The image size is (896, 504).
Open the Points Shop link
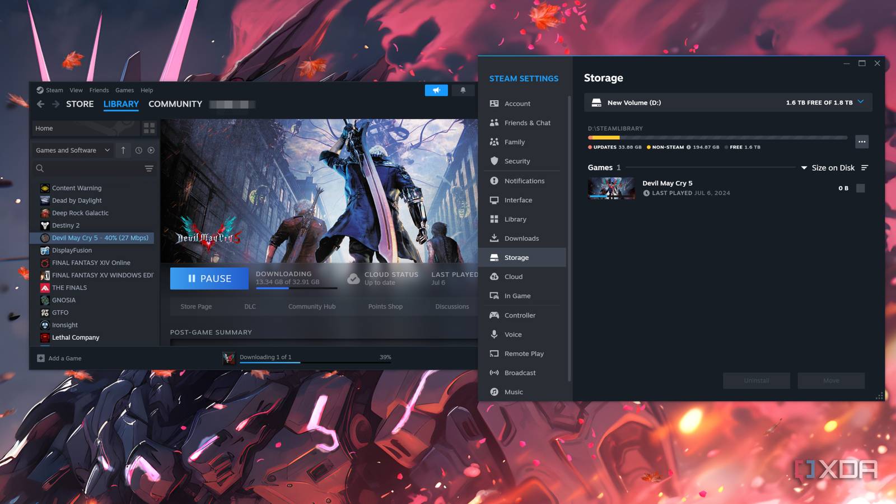coord(385,306)
